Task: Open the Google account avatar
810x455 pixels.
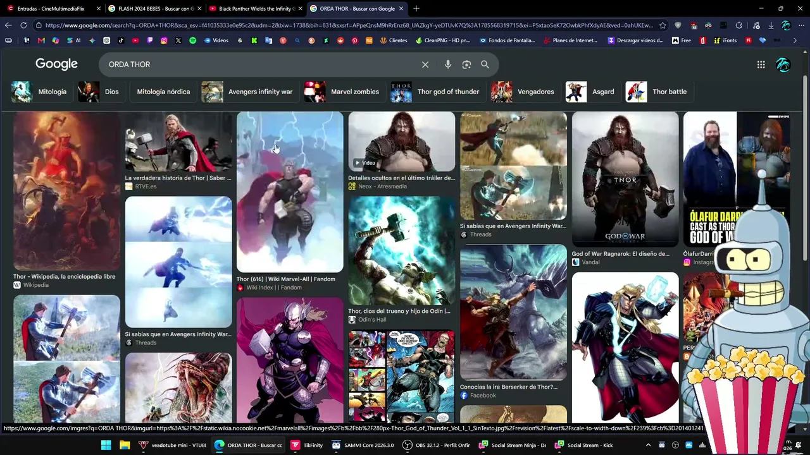Action: pos(783,64)
